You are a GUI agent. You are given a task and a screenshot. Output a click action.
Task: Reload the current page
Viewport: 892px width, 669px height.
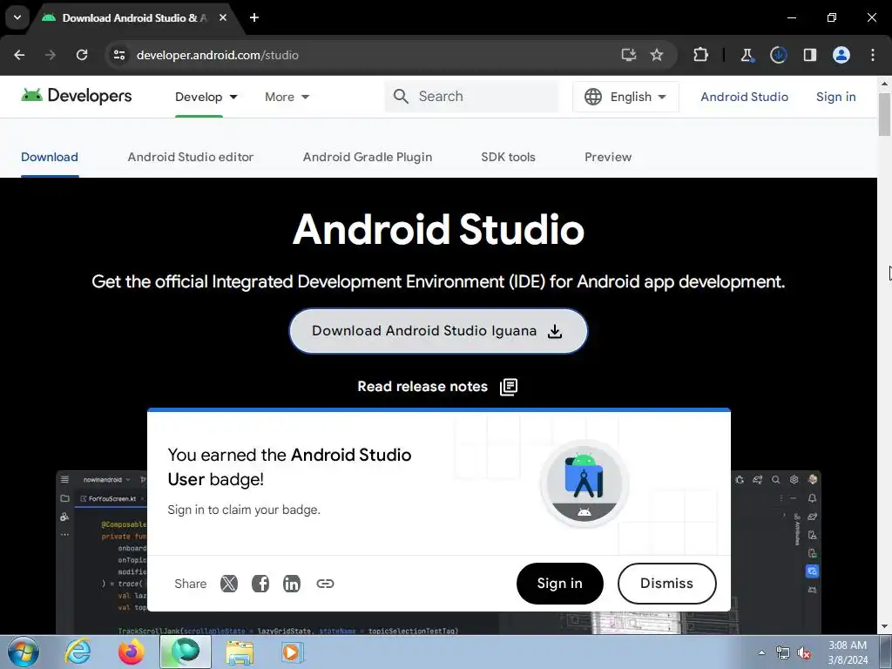82,55
